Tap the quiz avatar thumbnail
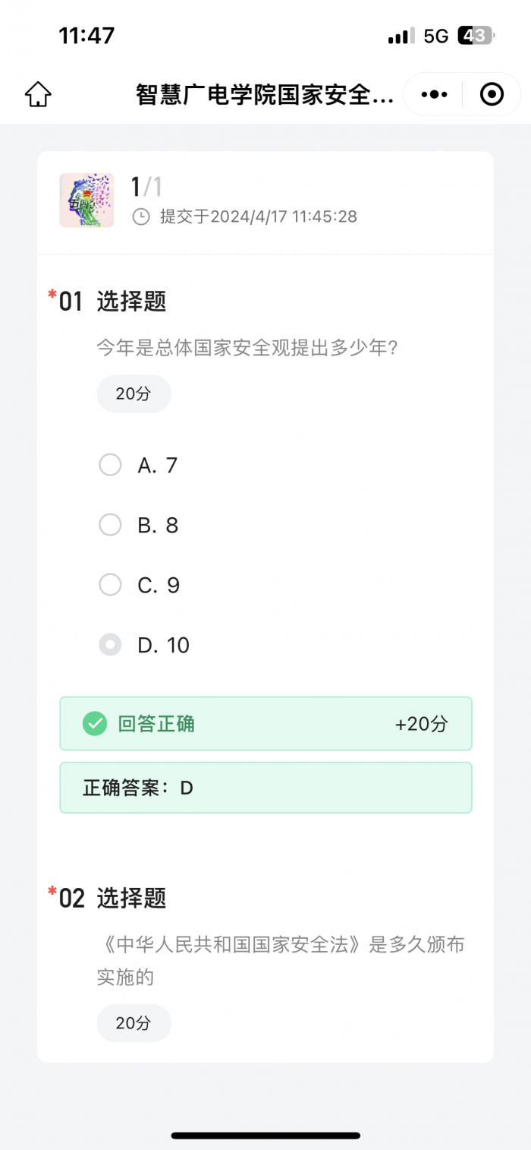Viewport: 531px width, 1150px height. click(x=86, y=201)
